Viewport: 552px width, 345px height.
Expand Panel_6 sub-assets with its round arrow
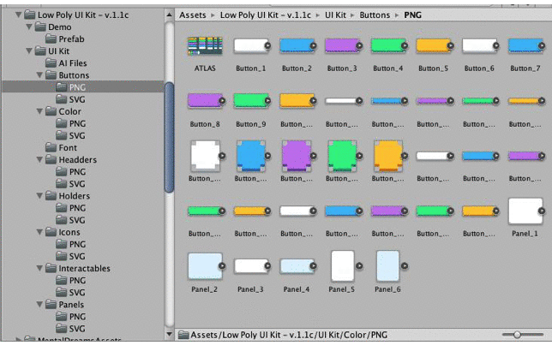405,266
